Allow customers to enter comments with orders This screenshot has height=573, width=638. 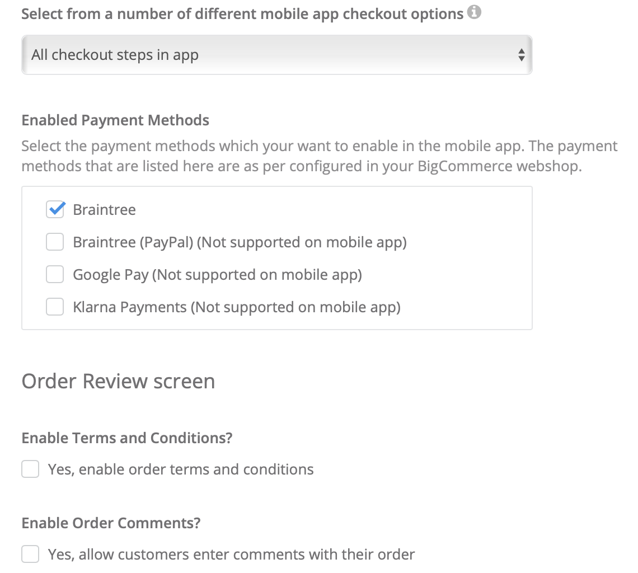point(30,554)
